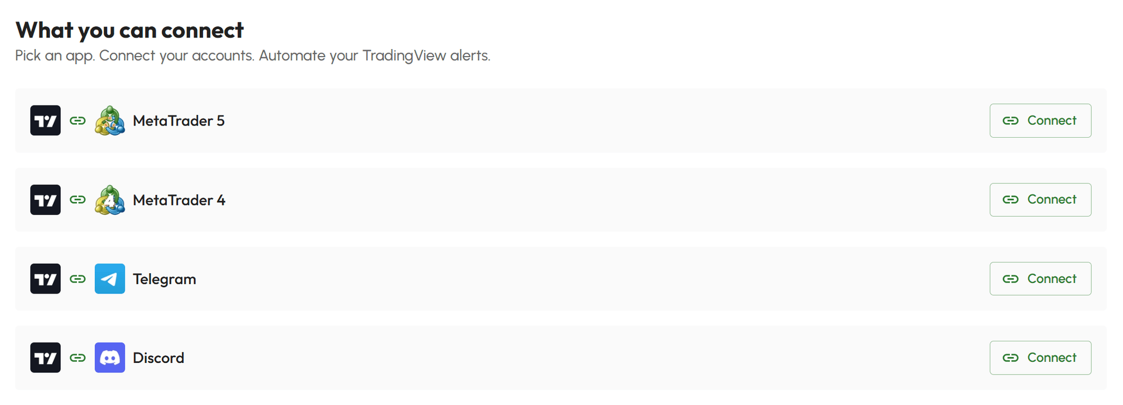1123x405 pixels.
Task: Select the Telegram label text
Action: (164, 279)
